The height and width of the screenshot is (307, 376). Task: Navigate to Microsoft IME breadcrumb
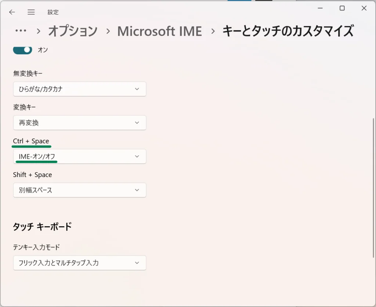tap(159, 31)
